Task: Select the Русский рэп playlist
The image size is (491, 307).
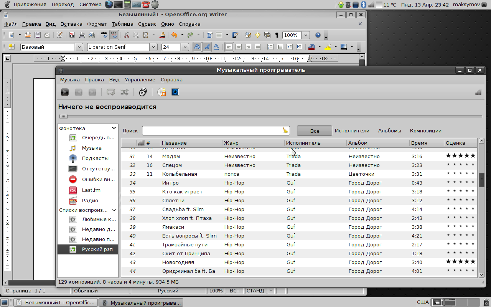Action: pos(88,249)
